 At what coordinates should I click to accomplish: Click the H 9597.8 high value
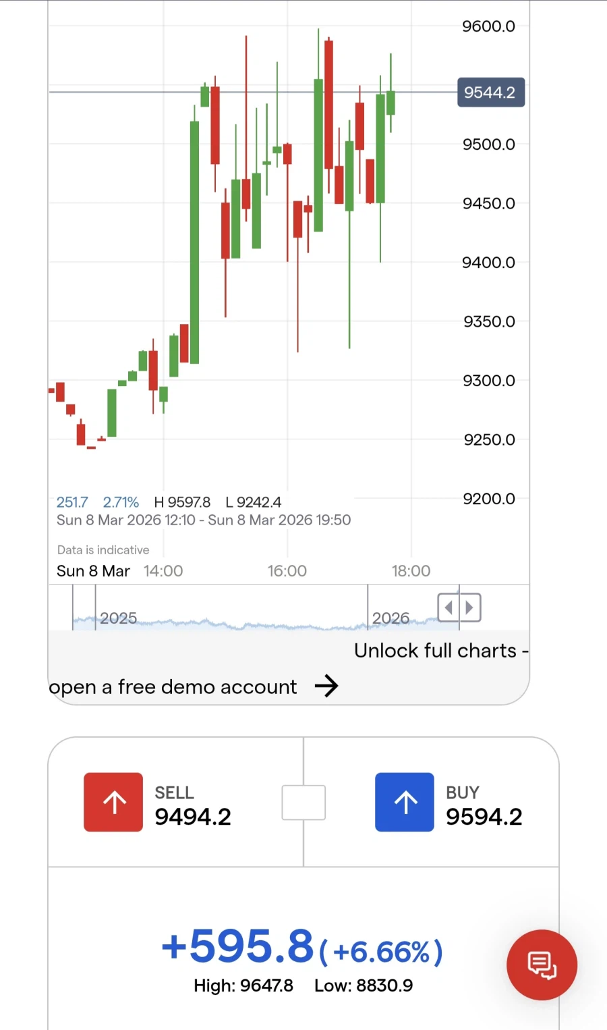[x=182, y=502]
